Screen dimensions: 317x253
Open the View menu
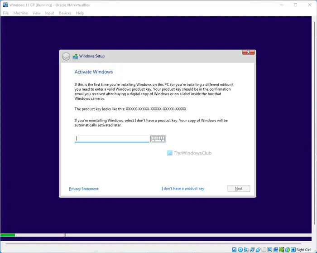tap(36, 13)
